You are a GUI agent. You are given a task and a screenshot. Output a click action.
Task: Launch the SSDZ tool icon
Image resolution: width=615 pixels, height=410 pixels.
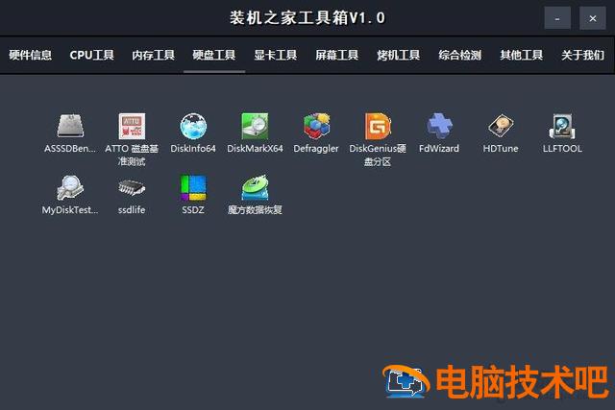click(193, 187)
